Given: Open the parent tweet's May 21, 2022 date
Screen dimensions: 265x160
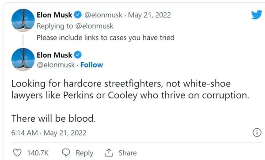Looking at the screenshot, I should 149,15.
